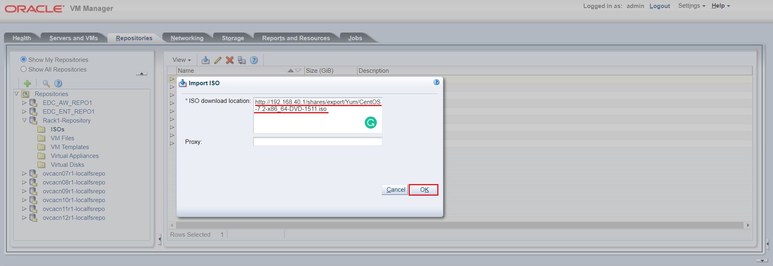Screen dimensions: 773x266
Task: Select Virtual Disks tree item
Action: pyautogui.click(x=67, y=165)
